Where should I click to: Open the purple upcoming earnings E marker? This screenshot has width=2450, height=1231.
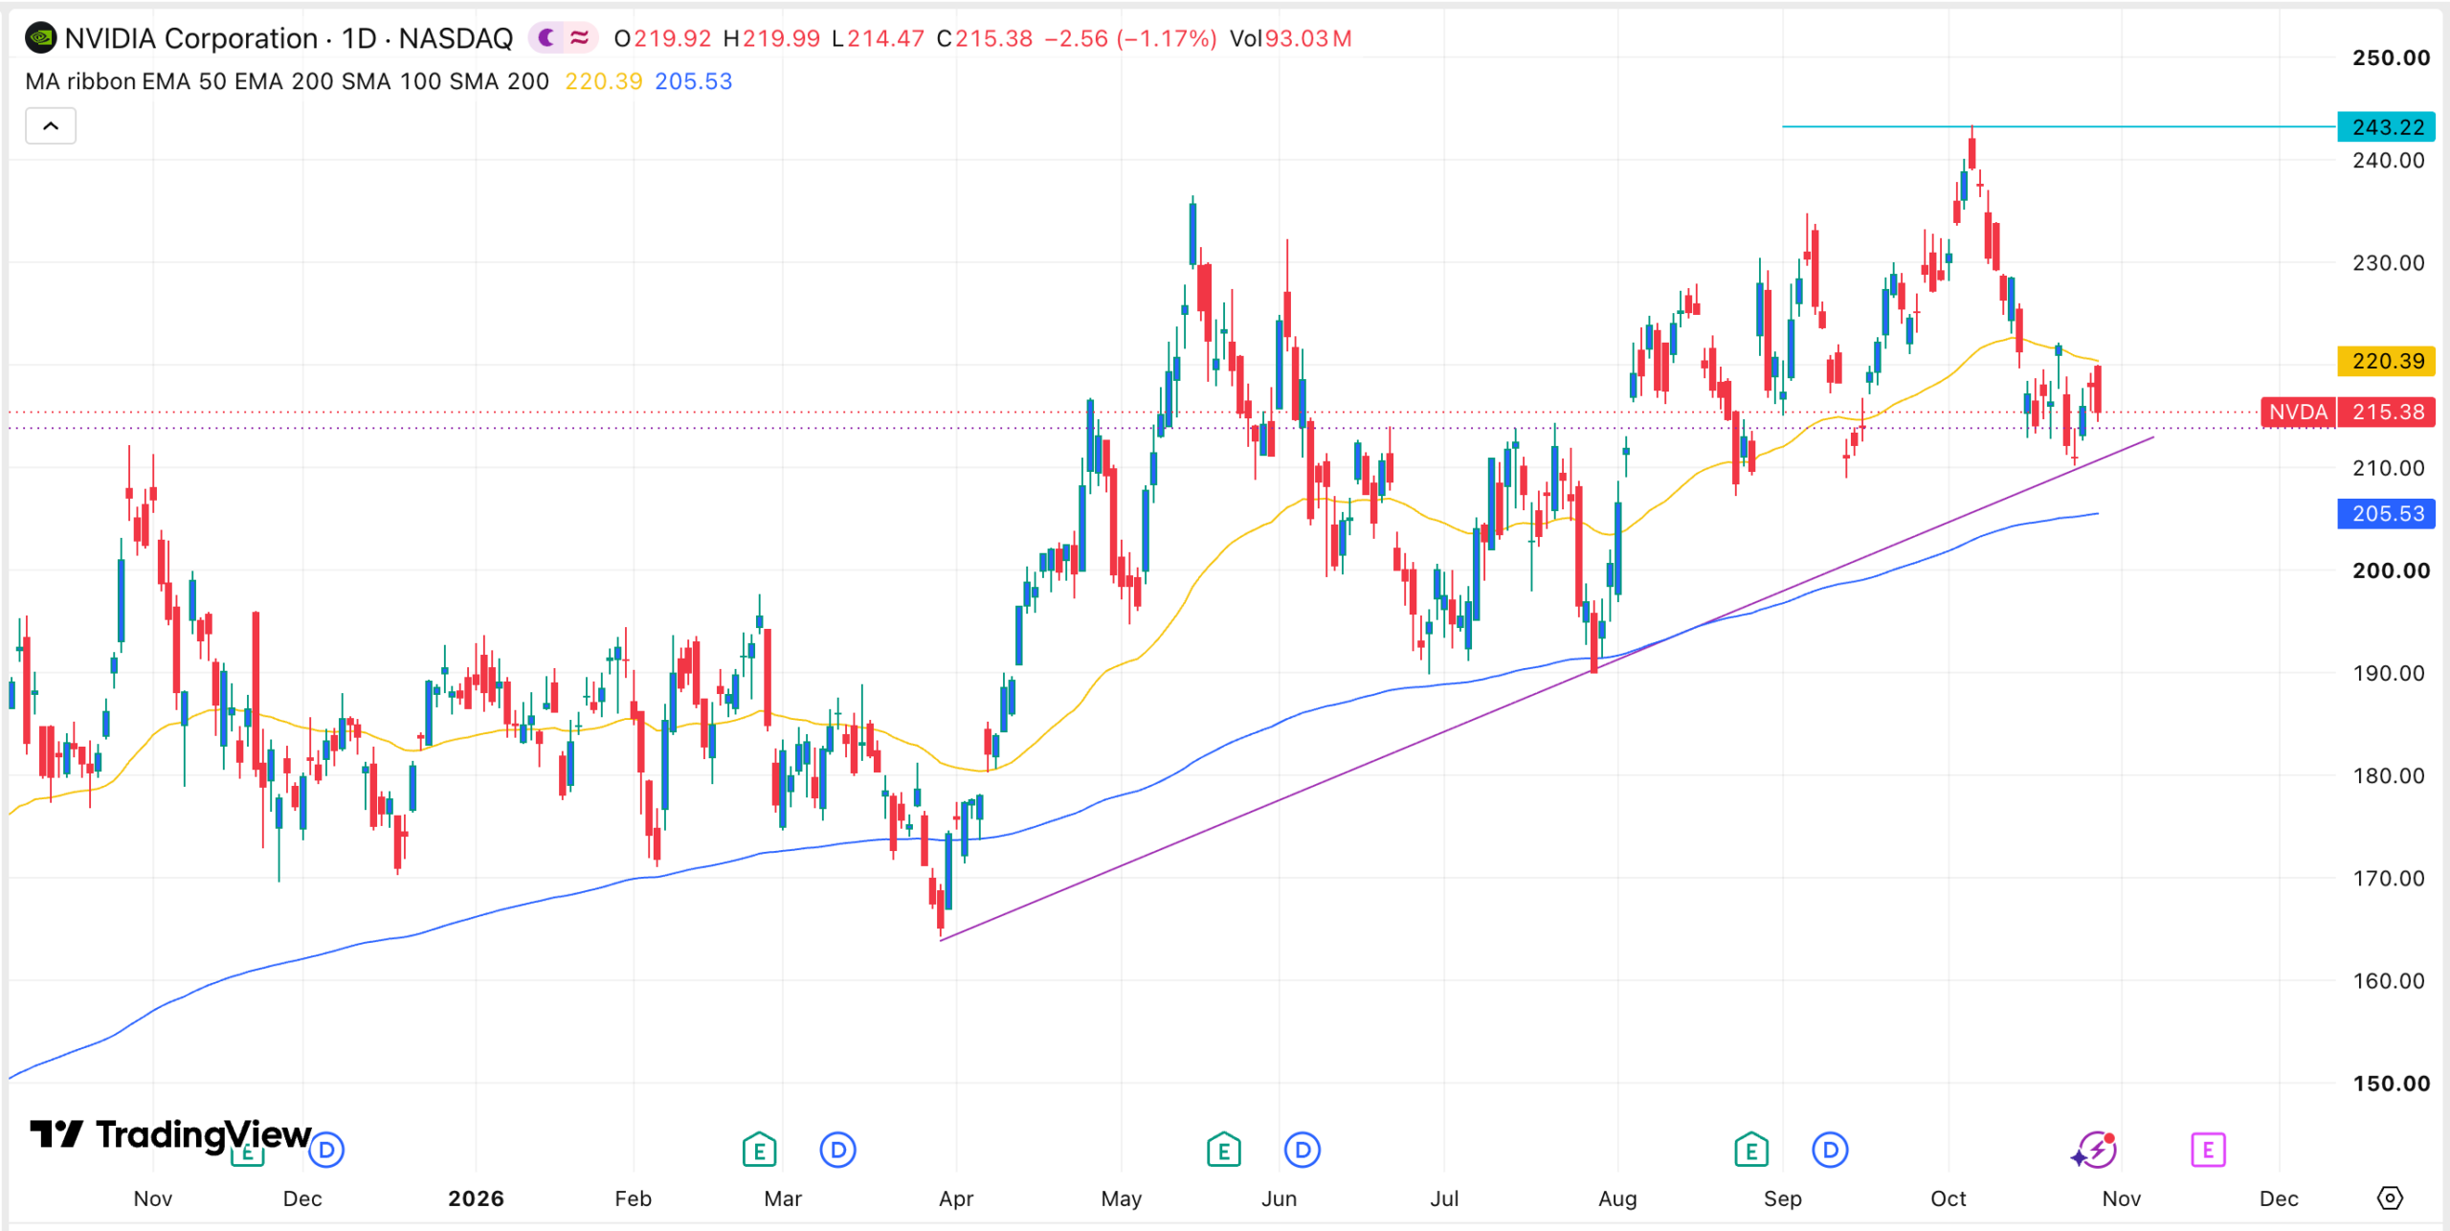point(2208,1150)
